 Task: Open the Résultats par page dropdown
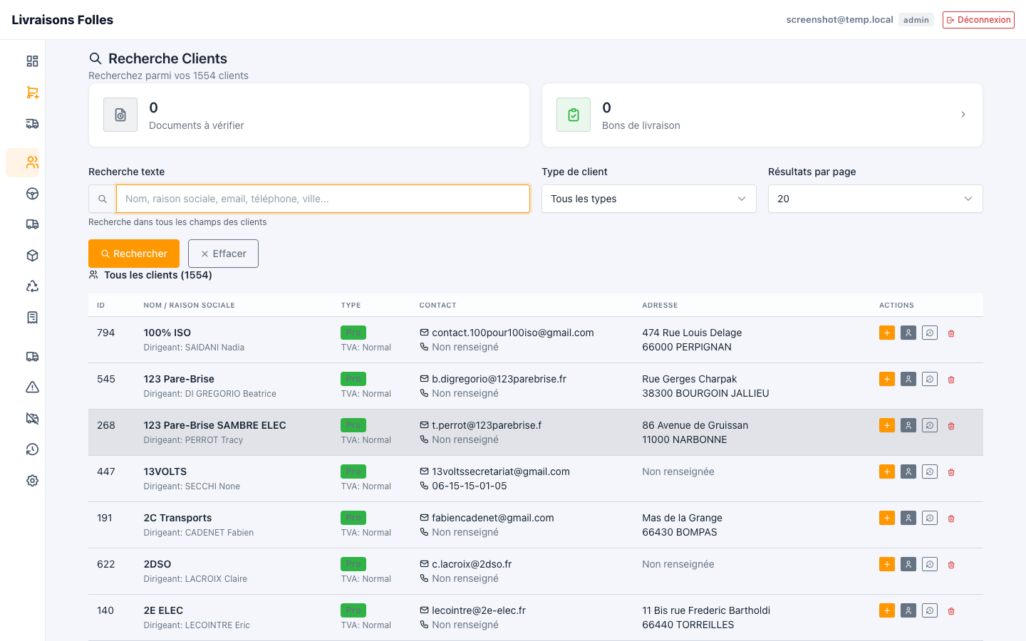tap(876, 199)
